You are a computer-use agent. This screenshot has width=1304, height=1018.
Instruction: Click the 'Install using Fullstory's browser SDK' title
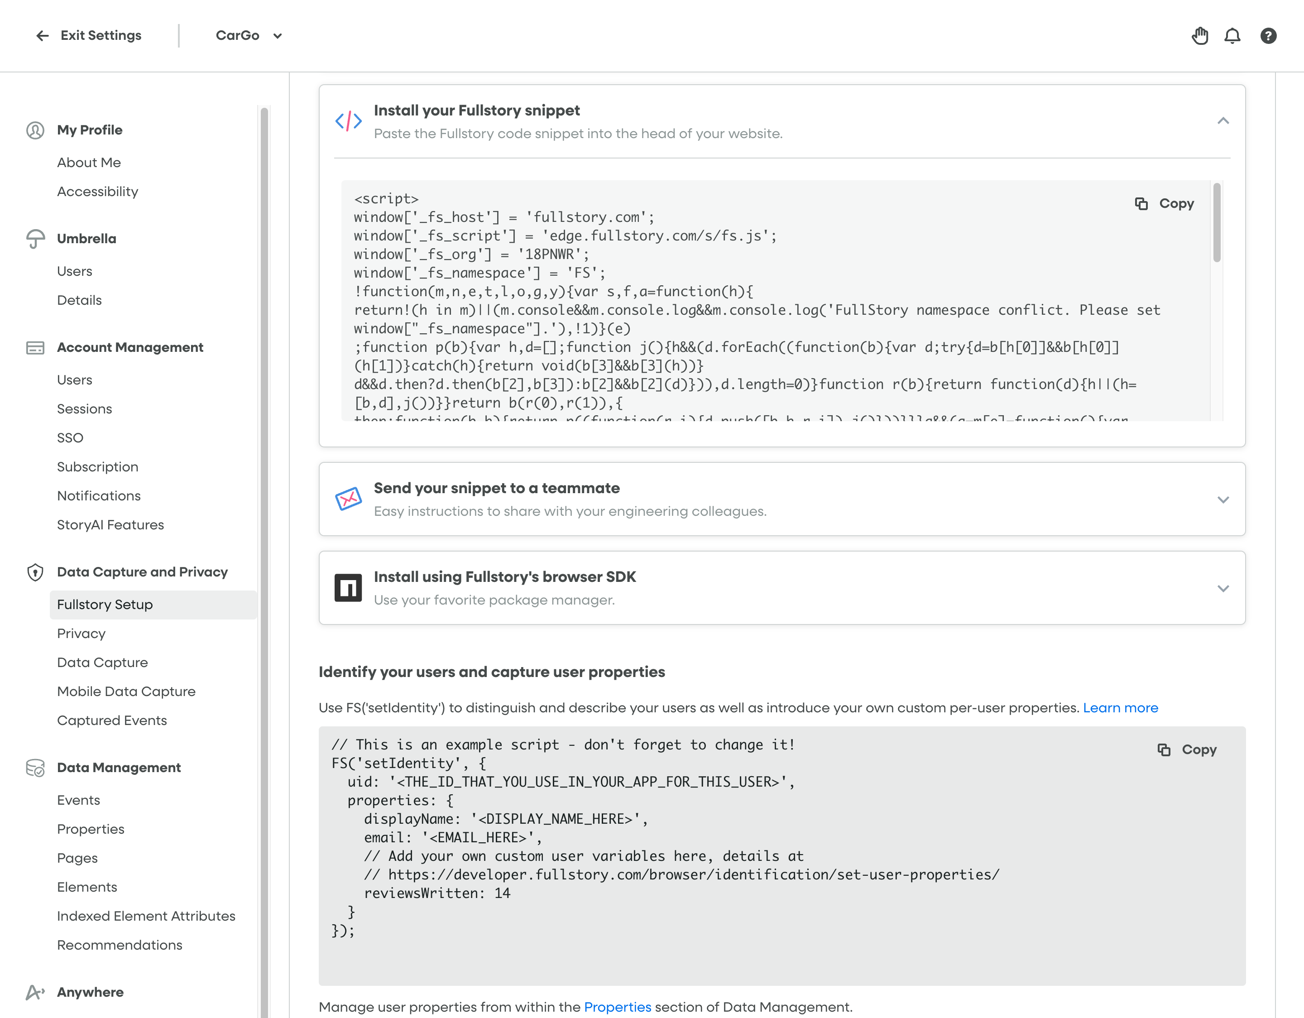click(504, 577)
